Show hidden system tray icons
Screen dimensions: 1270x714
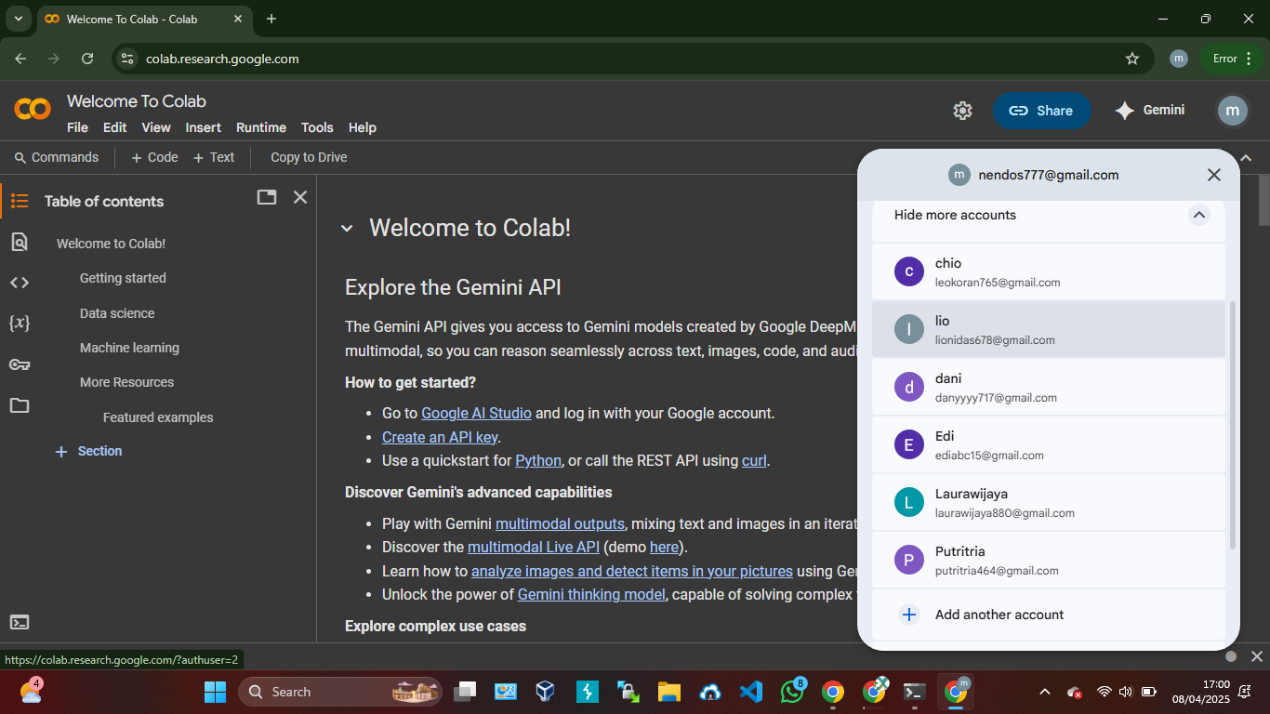(1045, 692)
